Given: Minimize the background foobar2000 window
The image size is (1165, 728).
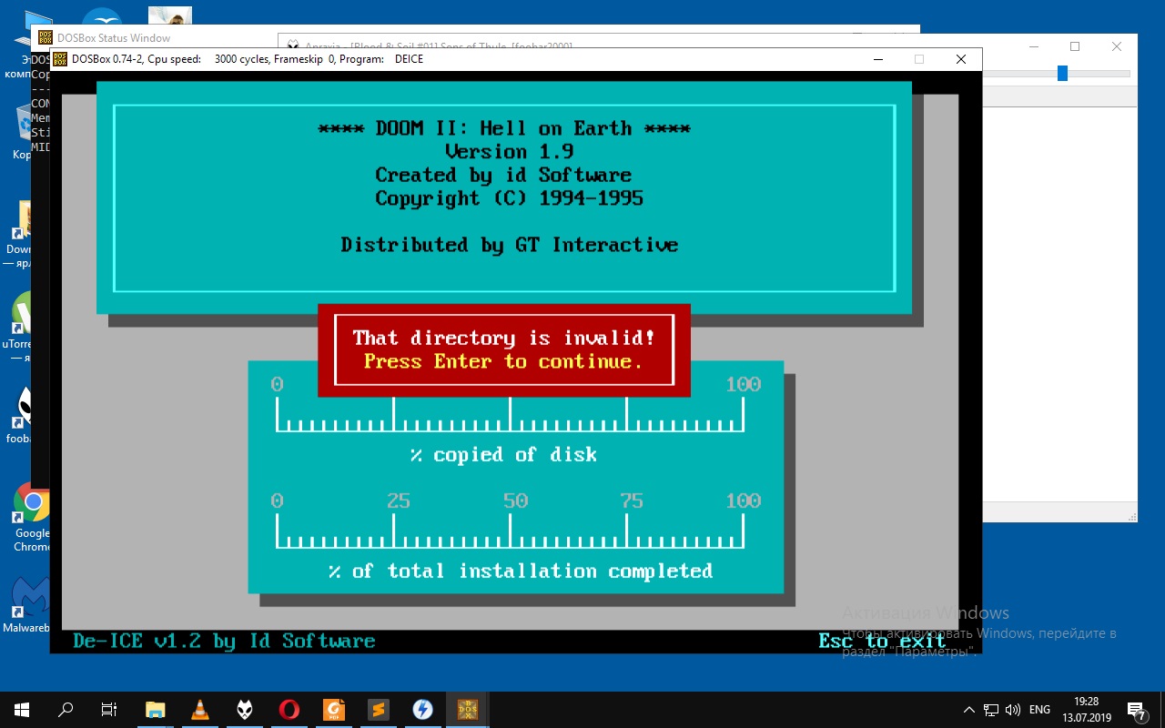Looking at the screenshot, I should 1033,46.
